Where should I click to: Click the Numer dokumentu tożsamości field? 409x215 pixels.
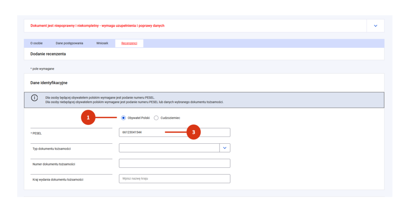tap(174, 164)
